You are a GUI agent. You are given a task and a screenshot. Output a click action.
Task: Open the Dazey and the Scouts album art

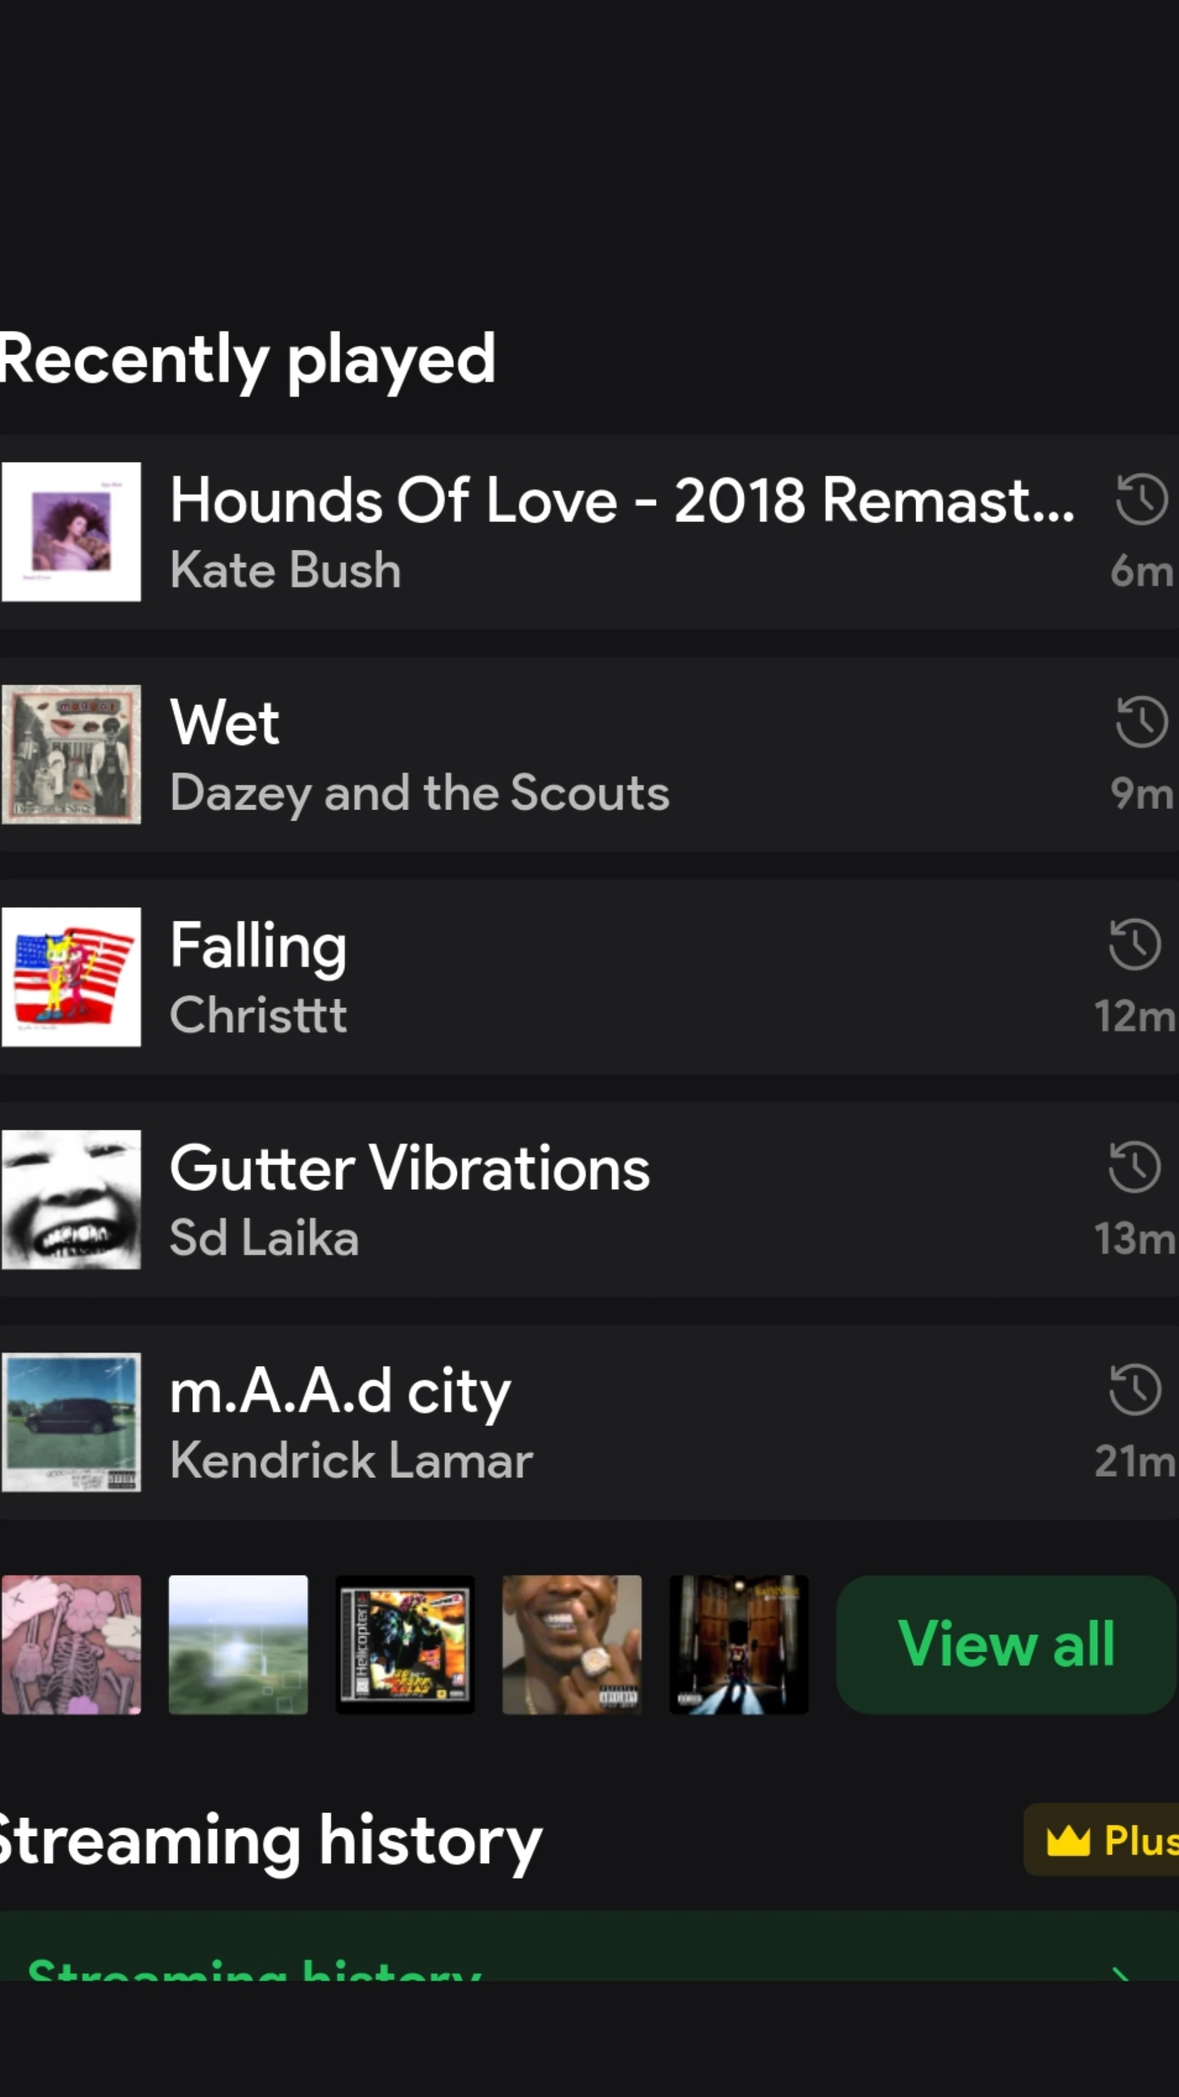pos(72,753)
